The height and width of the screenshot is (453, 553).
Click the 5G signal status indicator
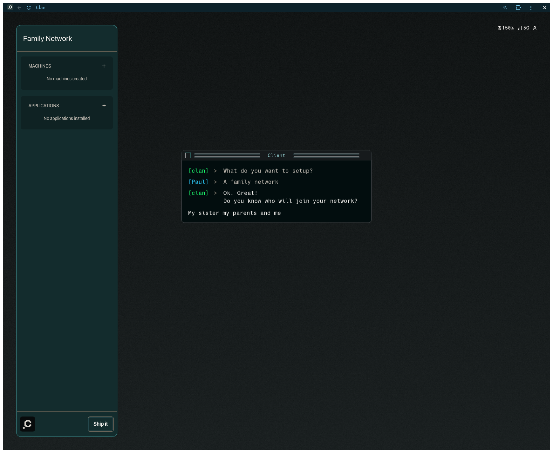click(523, 28)
